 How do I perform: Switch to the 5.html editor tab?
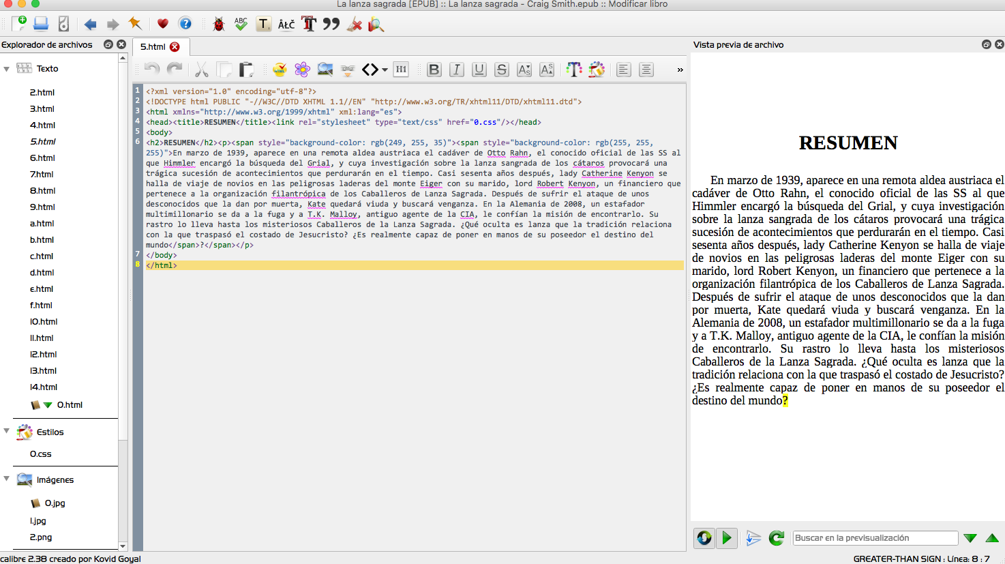click(x=151, y=47)
